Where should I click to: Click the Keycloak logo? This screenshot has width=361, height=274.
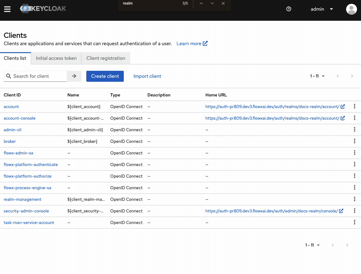tap(43, 9)
